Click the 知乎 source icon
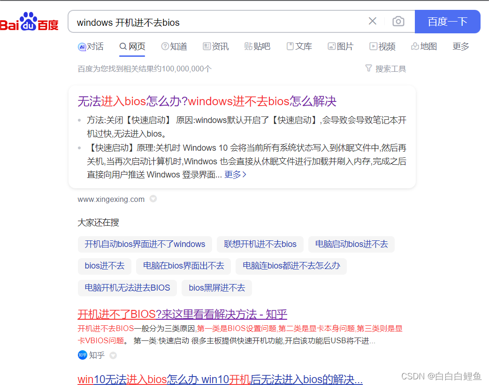 [82, 355]
